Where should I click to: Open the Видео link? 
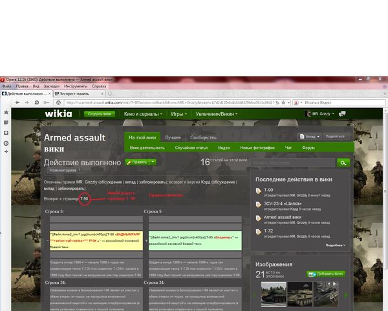pyautogui.click(x=224, y=148)
